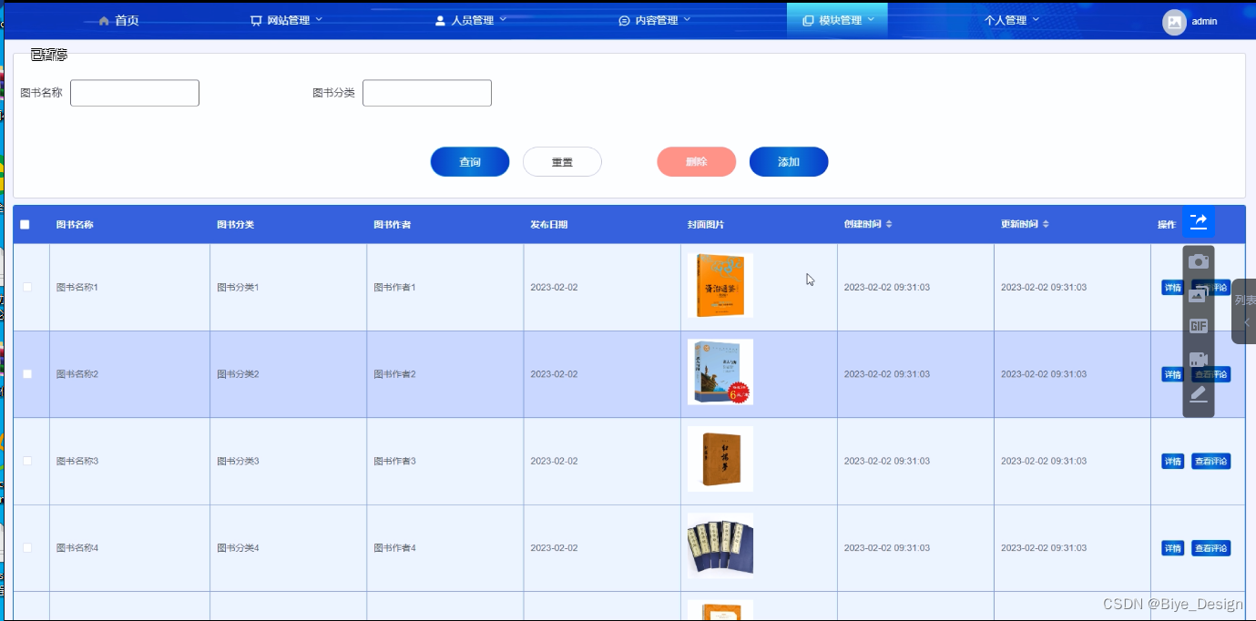Click the 图书作者 column header

coord(392,225)
